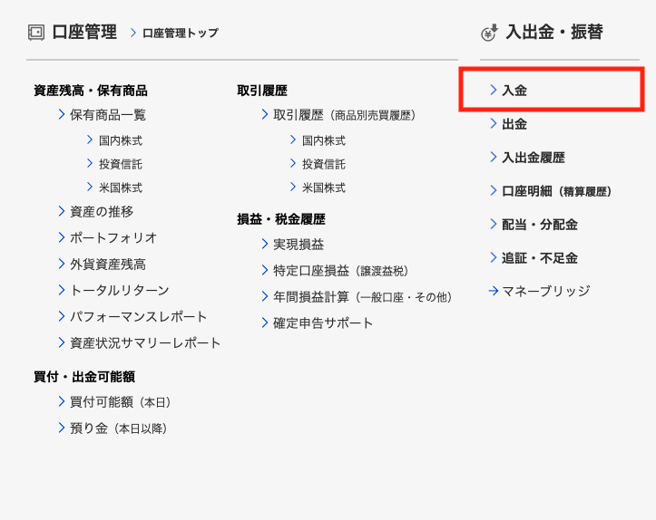Open 追証・不足金 page
The width and height of the screenshot is (656, 520).
tap(539, 257)
